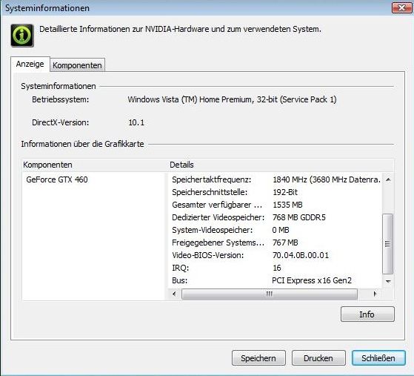The image size is (414, 376).
Task: Click the IRQ value 16
Action: click(277, 268)
